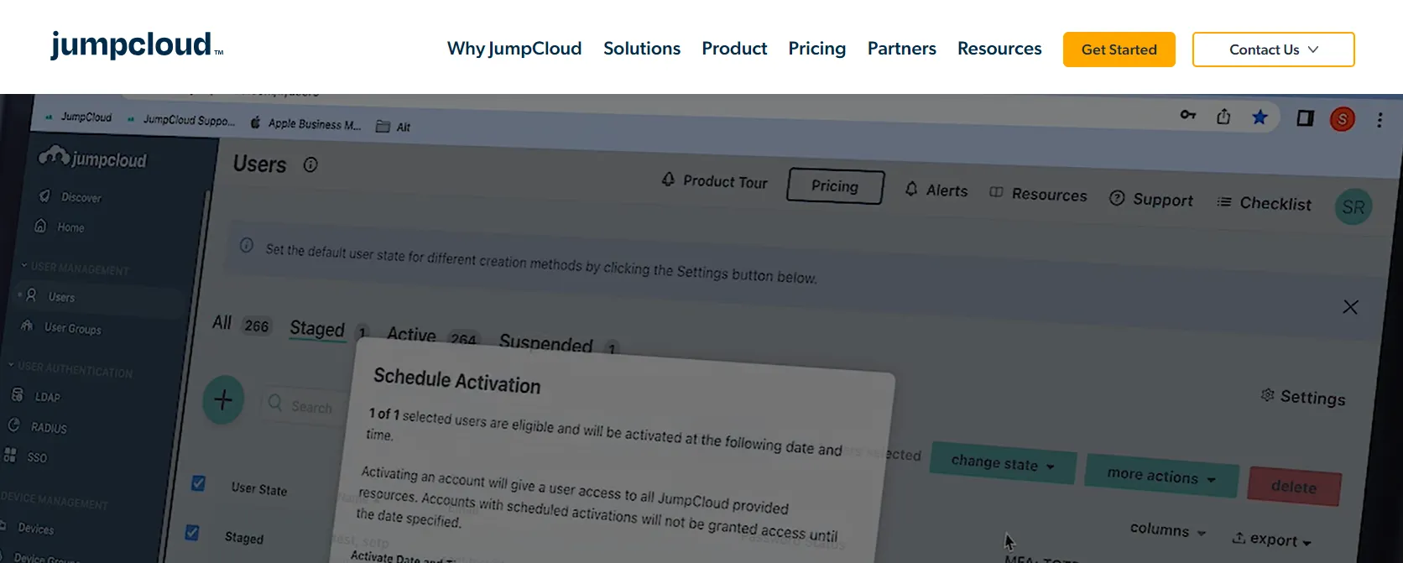
Task: Go to the Pricing page in top navigation
Action: pyautogui.click(x=816, y=49)
